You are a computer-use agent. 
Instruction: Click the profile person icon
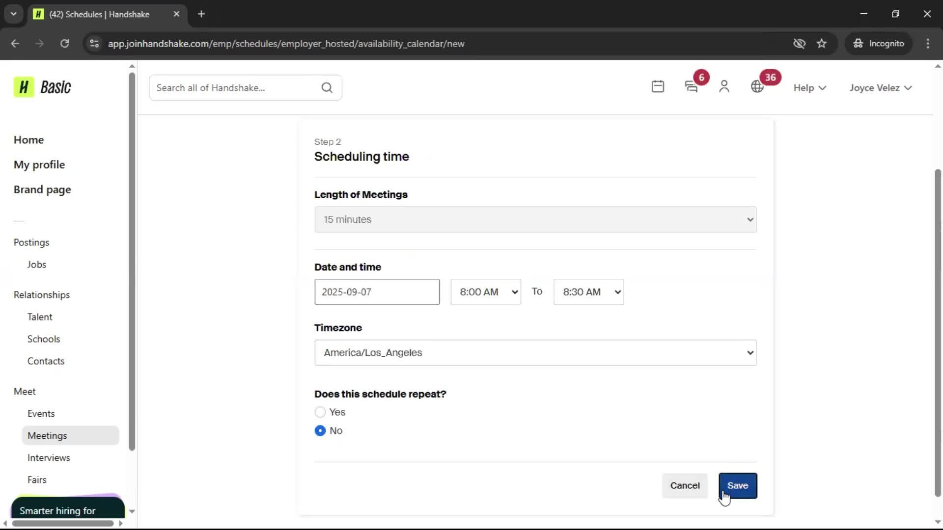(724, 87)
